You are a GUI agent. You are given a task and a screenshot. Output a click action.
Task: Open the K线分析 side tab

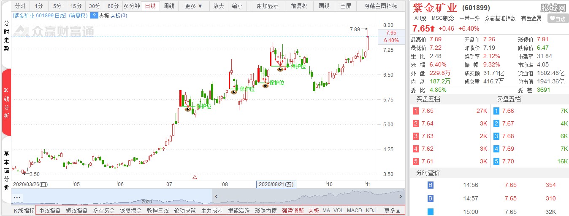(6, 102)
